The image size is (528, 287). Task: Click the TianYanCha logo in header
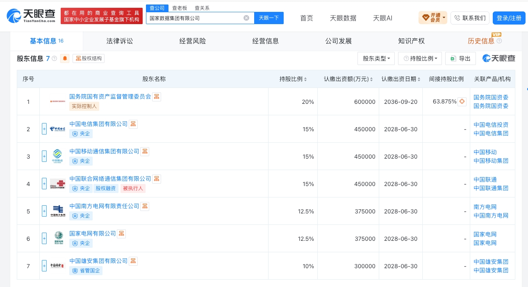31,16
